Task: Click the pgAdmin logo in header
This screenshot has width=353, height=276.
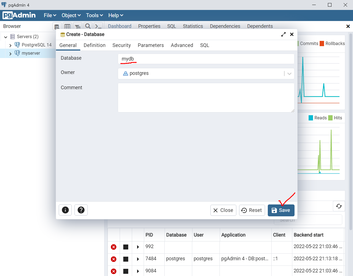Action: (19, 15)
